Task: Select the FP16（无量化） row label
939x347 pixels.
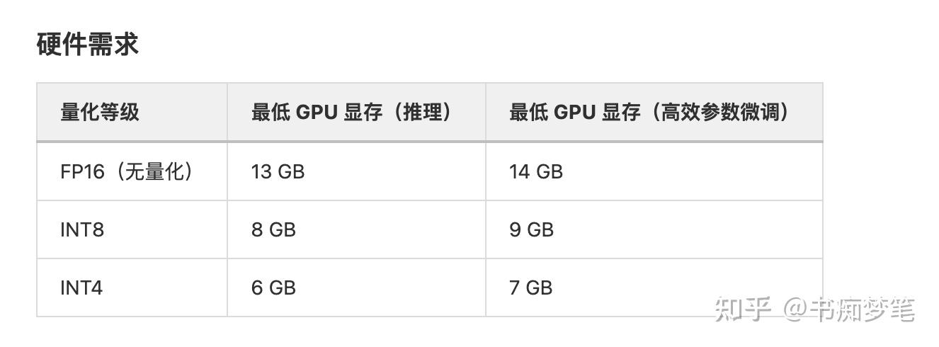Action: tap(127, 171)
